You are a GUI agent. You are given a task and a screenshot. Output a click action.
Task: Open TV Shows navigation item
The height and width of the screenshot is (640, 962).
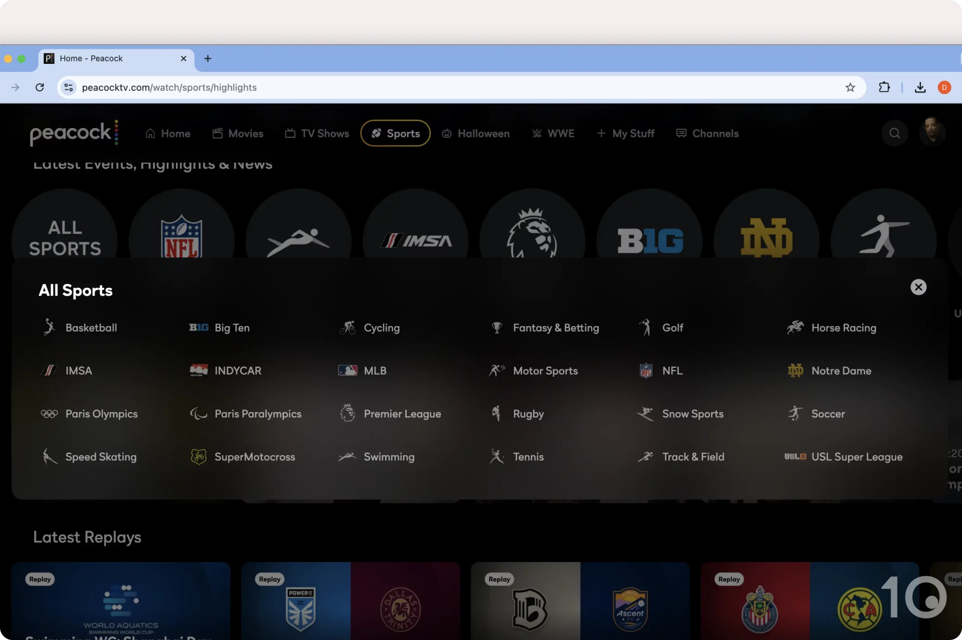pos(317,133)
